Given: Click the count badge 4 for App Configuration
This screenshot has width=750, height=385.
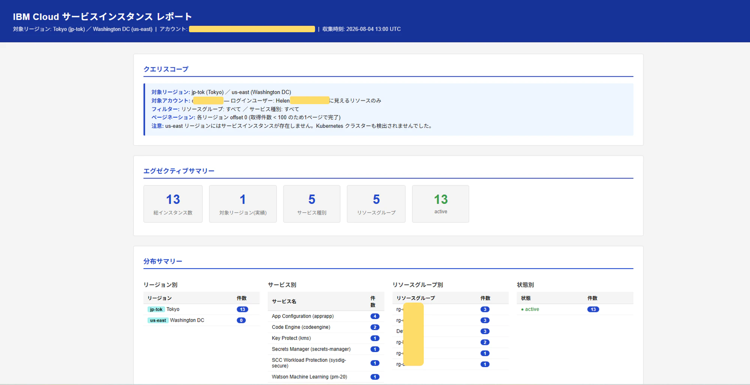Looking at the screenshot, I should (x=375, y=316).
